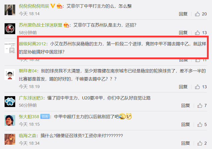Open avatar of 倪倪倪倪倪雨辰
The image size is (212, 149).
tap(10, 10)
